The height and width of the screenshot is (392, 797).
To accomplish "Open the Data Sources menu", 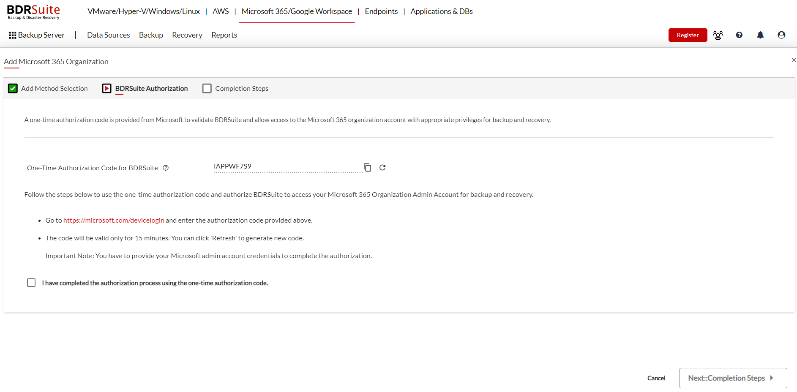I will pos(109,35).
